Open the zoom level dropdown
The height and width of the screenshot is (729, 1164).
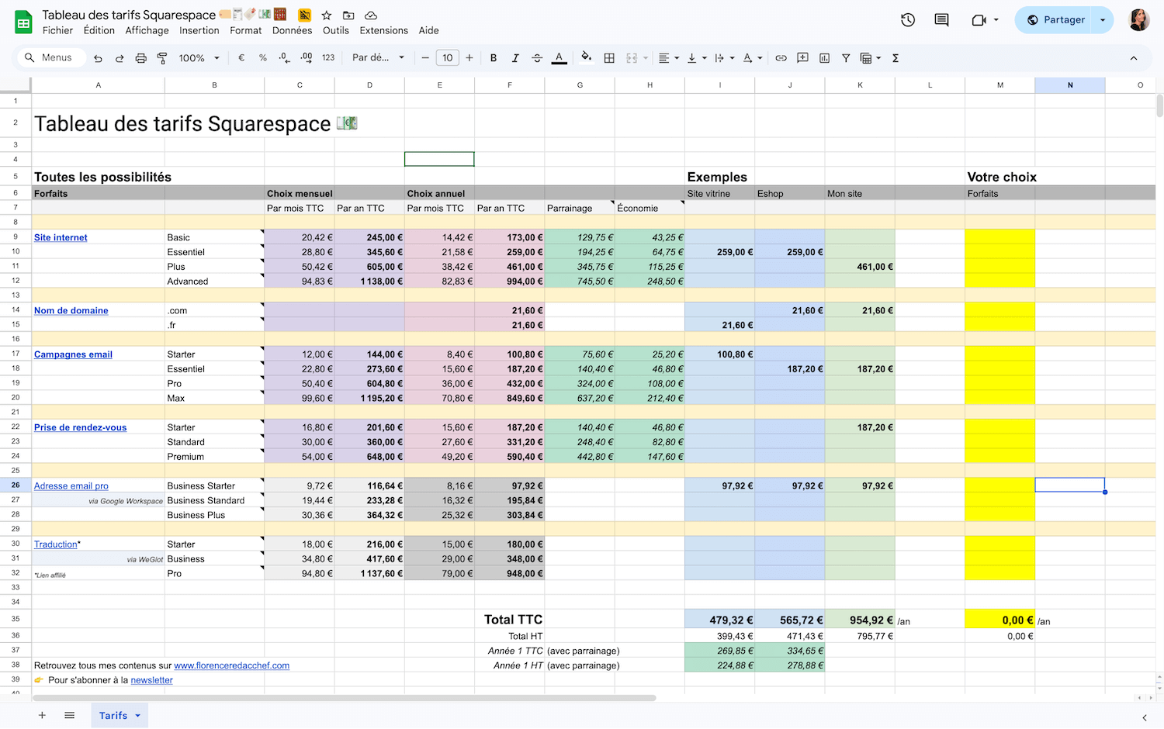click(x=199, y=57)
